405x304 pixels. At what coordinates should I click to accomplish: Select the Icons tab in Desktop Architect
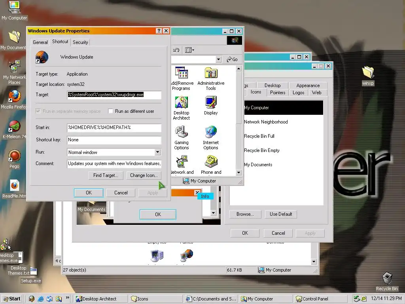(x=256, y=92)
